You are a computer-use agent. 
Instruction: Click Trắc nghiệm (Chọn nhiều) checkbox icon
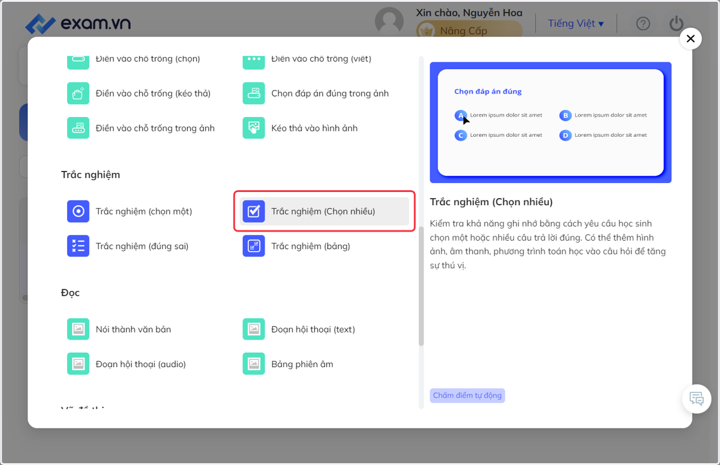pos(254,211)
